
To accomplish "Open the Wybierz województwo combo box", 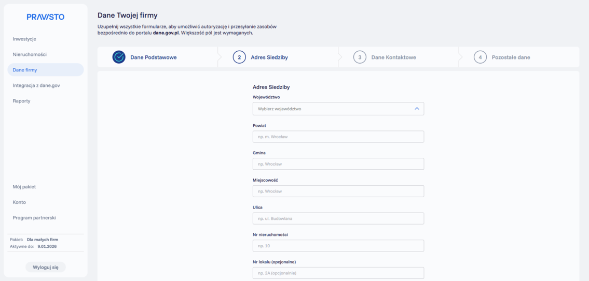I will pyautogui.click(x=332, y=109).
